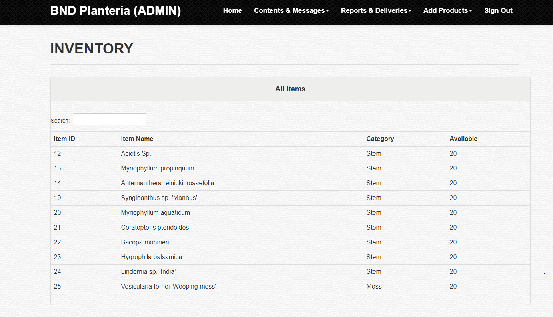Click the BND Planteria (ADMIN) brand link
This screenshot has width=553, height=317.
coord(116,11)
